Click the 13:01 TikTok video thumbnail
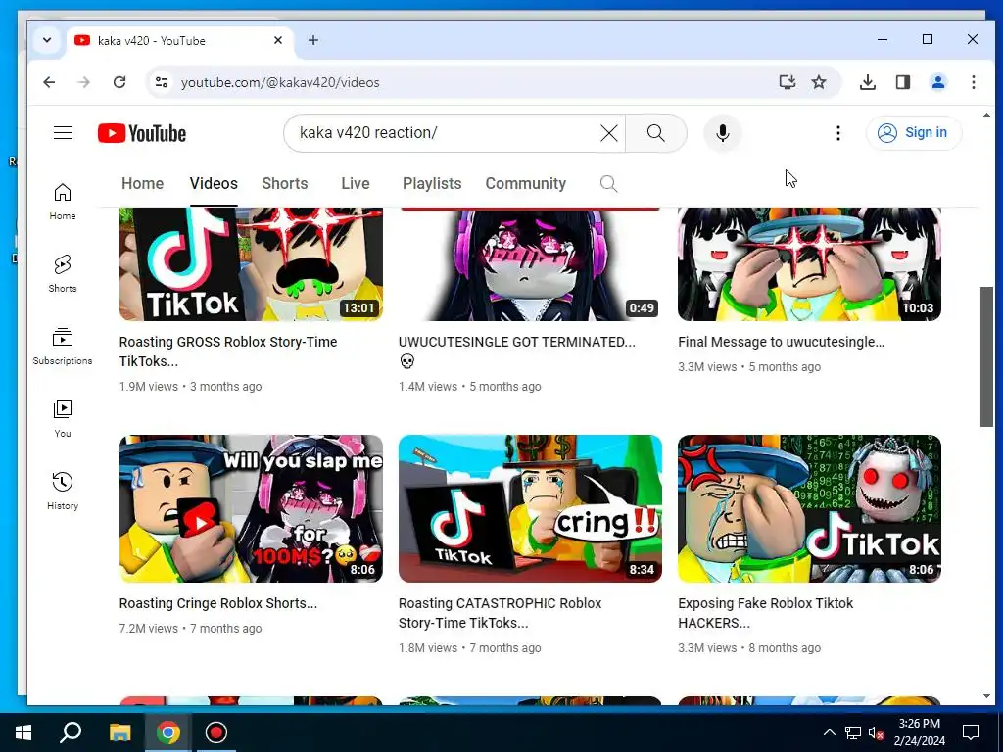1003x752 pixels. (251, 264)
